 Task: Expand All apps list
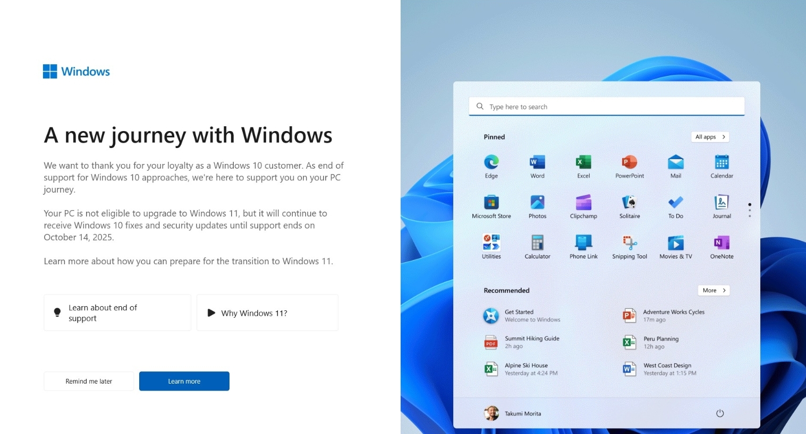tap(710, 137)
